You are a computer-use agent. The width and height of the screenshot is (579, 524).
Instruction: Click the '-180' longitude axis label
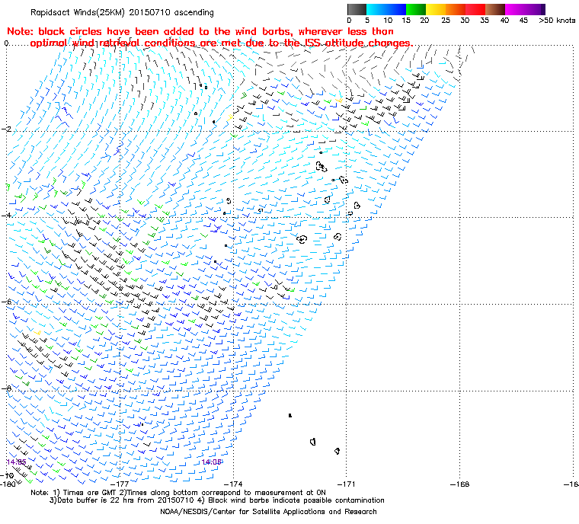(8, 484)
